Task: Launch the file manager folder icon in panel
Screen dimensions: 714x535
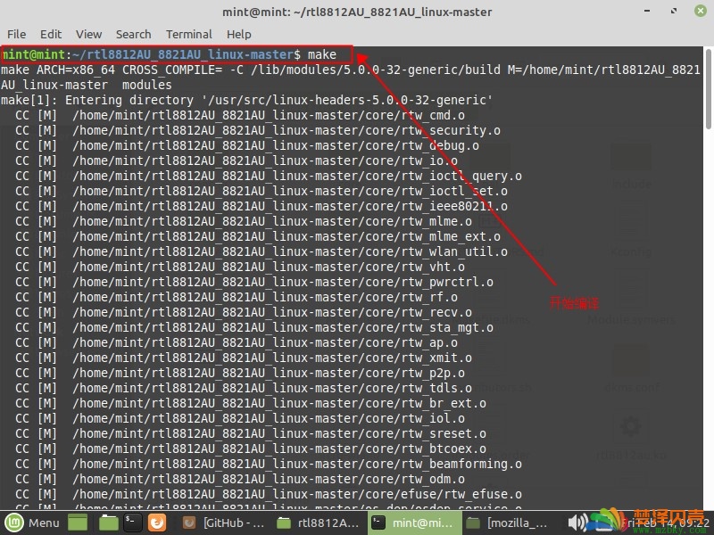Action: 108,523
